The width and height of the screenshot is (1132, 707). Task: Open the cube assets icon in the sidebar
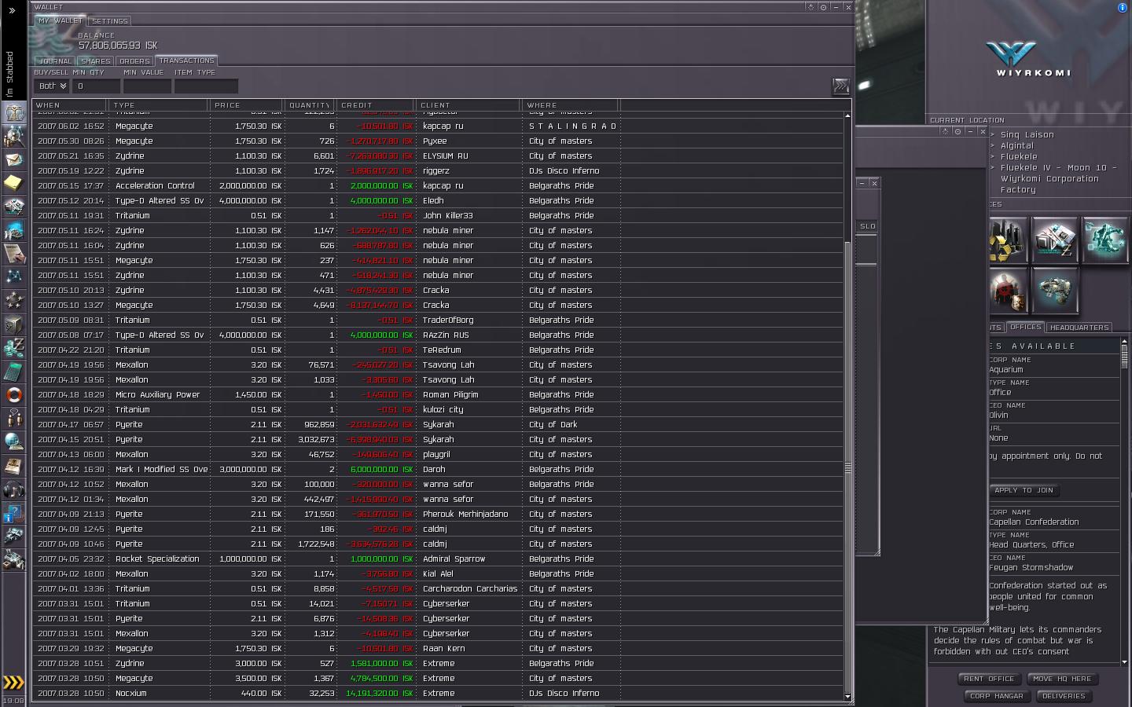14,324
